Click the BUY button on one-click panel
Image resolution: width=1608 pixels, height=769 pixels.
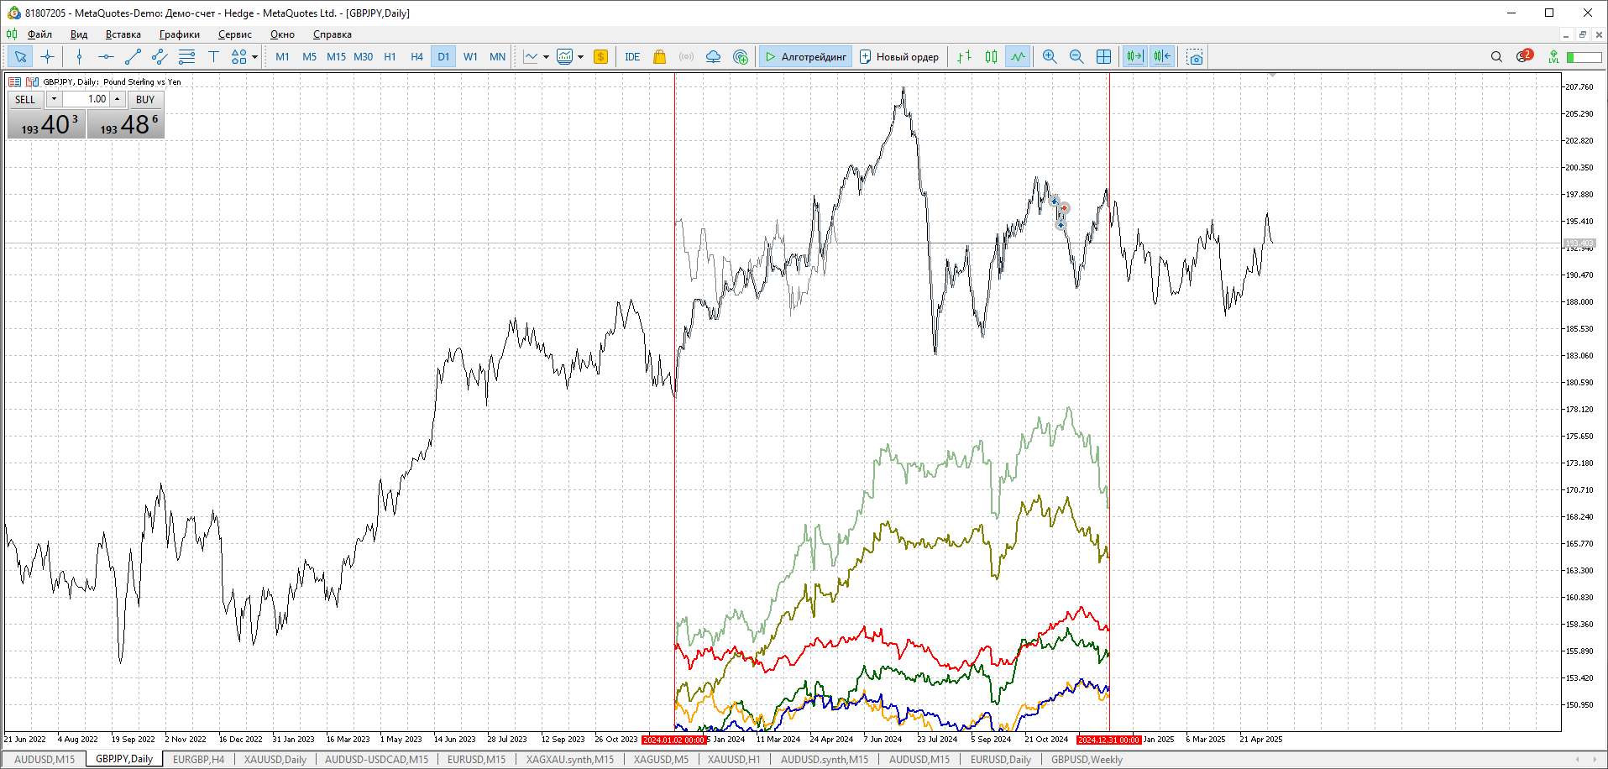(145, 99)
